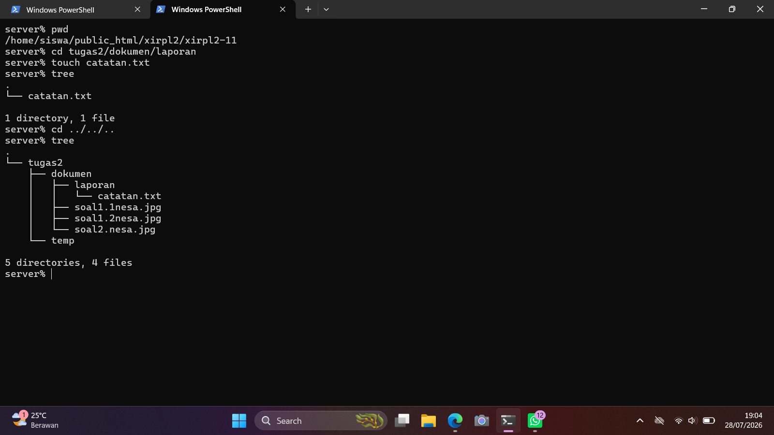Image resolution: width=774 pixels, height=435 pixels.
Task: Open Wi-Fi network settings in tray
Action: [x=678, y=420]
